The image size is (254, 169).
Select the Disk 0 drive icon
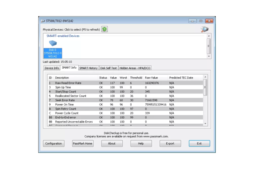click(53, 44)
